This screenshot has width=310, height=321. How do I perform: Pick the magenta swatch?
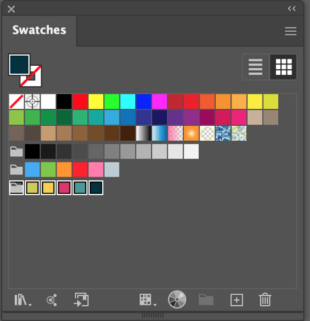tap(159, 102)
